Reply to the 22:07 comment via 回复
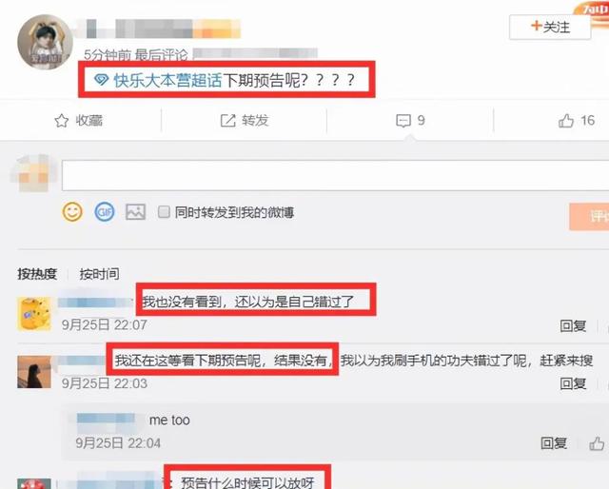The width and height of the screenshot is (609, 489). pos(573,325)
